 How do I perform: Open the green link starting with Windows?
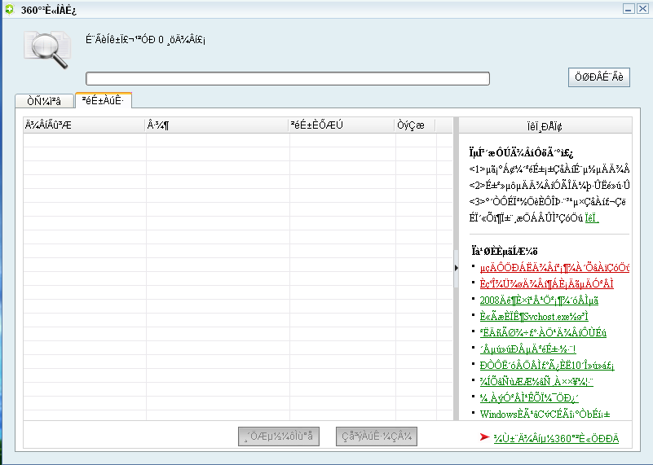coord(545,415)
